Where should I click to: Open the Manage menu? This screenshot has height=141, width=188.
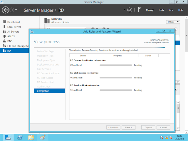click(150, 10)
